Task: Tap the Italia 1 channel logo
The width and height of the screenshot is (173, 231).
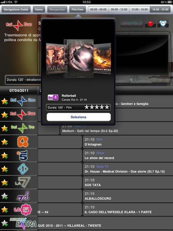Action: pyautogui.click(x=23, y=169)
